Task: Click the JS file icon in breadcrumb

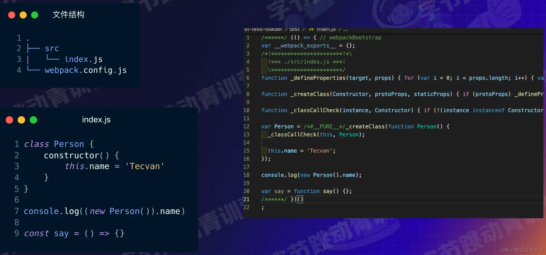Action: tap(311, 29)
